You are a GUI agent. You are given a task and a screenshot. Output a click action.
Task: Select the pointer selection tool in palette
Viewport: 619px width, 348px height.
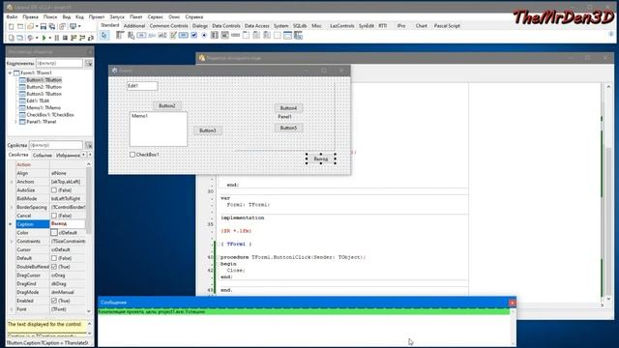(103, 36)
